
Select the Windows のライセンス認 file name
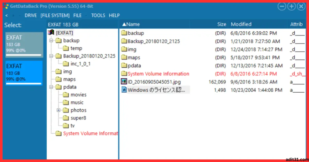156,90
